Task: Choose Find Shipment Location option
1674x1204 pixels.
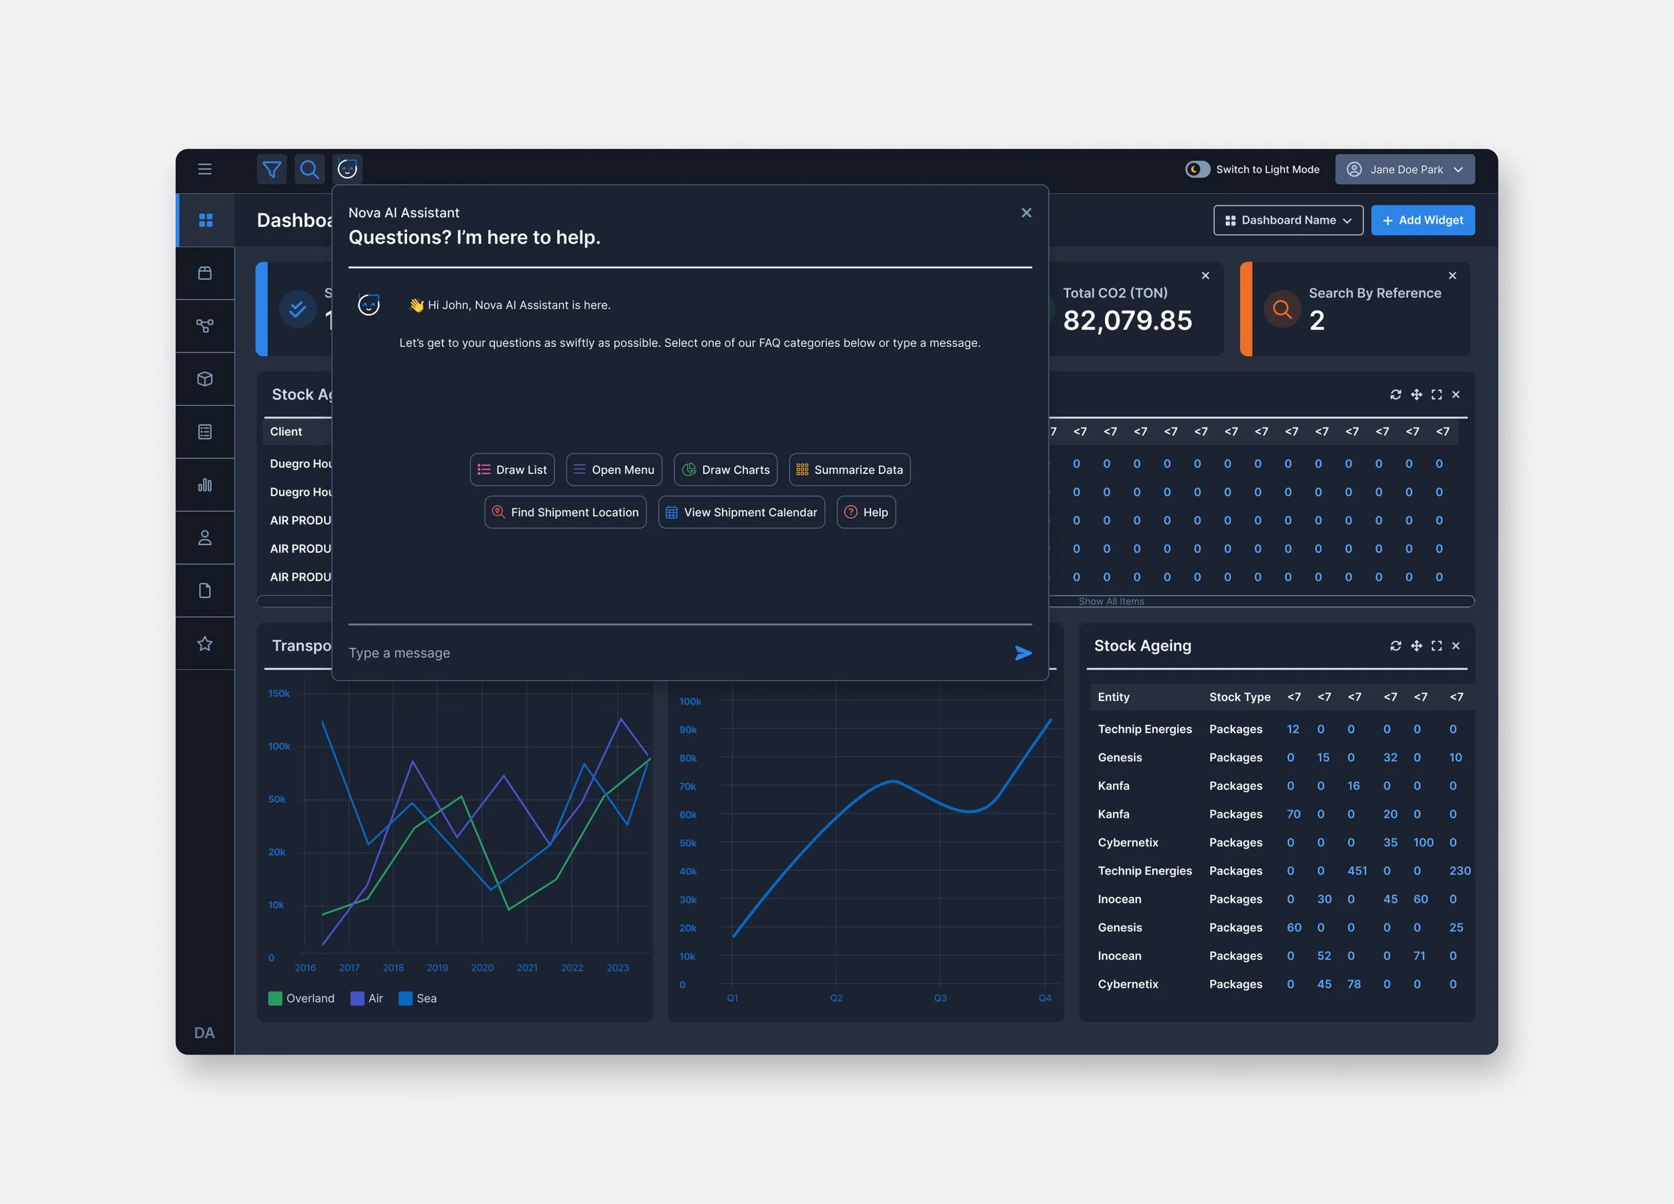Action: coord(565,512)
